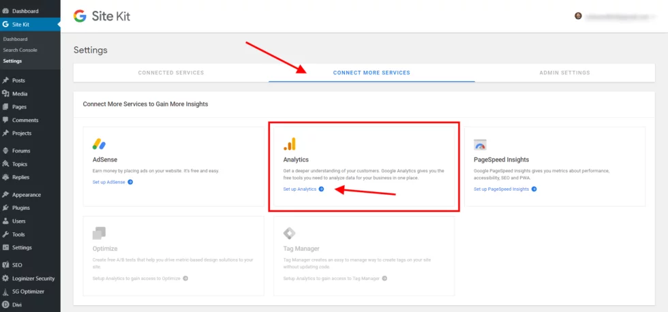Screen dimensions: 668x312
Task: Click the Analytics card title
Action: (296, 159)
